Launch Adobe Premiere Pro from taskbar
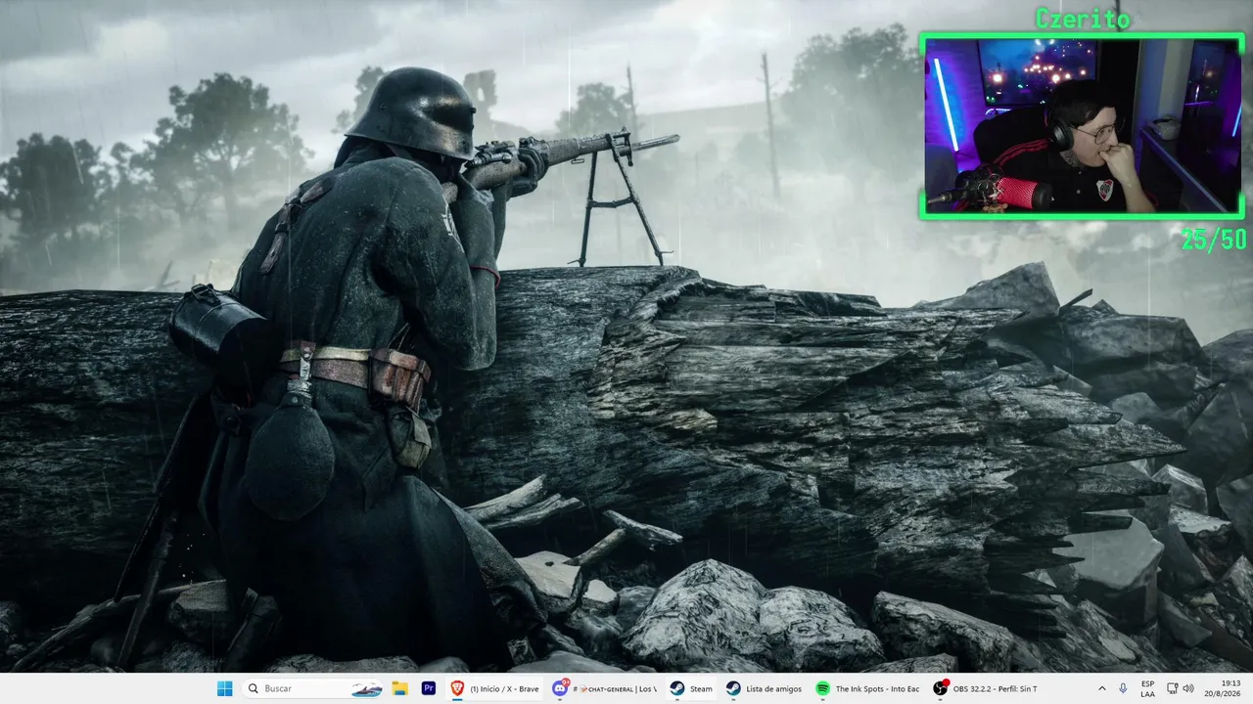This screenshot has height=704, width=1253. (429, 688)
